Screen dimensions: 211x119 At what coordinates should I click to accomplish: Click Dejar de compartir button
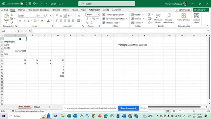128,108
